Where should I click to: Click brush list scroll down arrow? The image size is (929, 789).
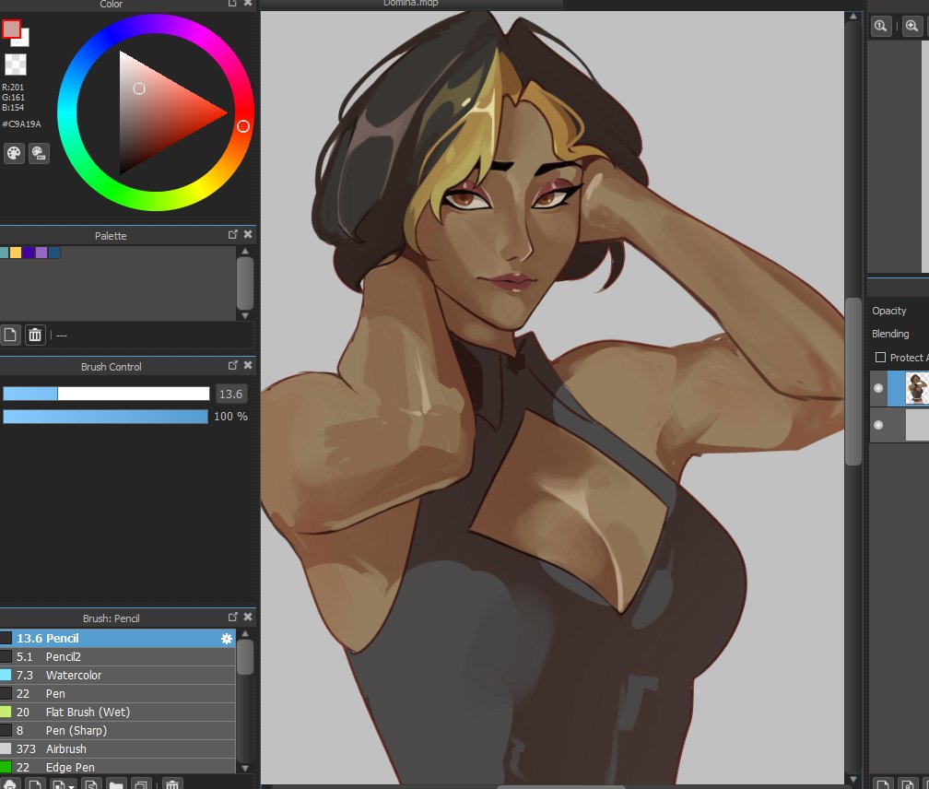(245, 769)
